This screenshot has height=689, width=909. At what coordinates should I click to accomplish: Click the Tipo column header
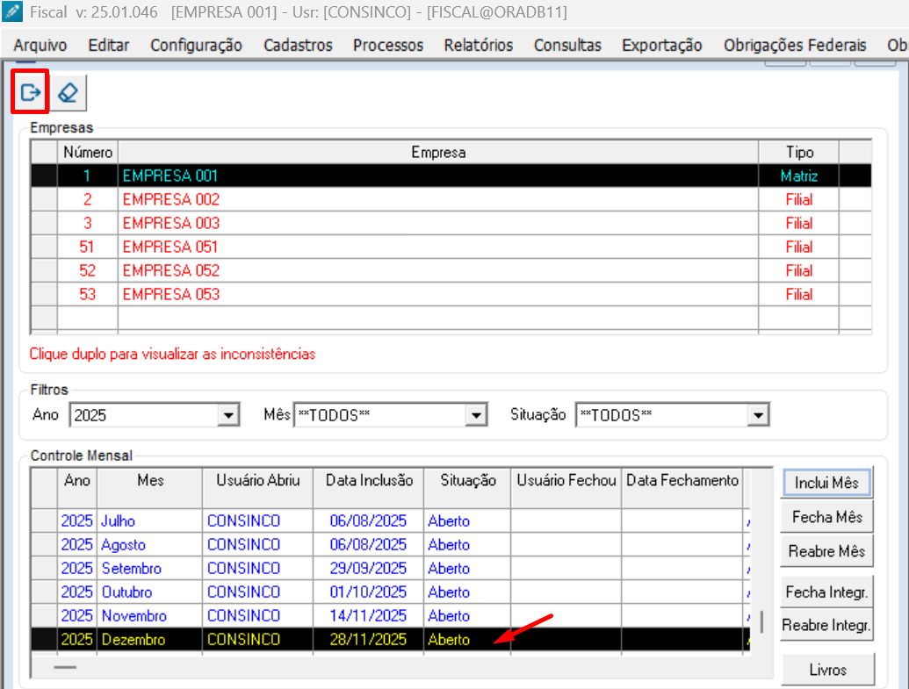(799, 153)
